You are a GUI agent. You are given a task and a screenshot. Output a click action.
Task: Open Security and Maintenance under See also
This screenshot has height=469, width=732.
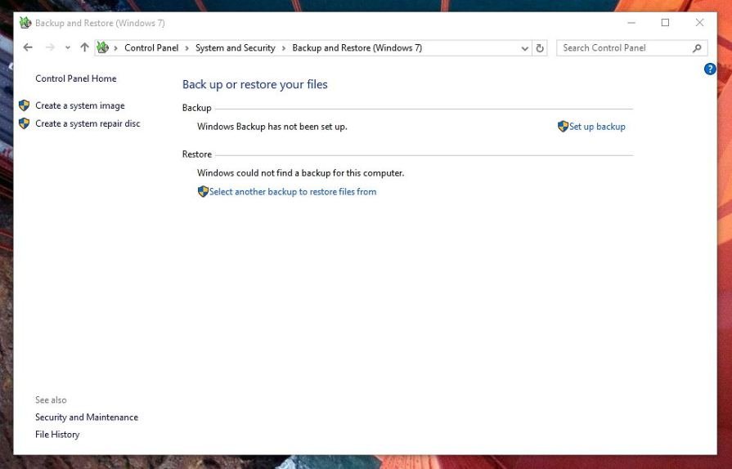coord(87,418)
